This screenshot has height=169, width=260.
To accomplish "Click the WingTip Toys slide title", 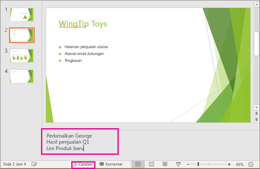I will point(83,24).
